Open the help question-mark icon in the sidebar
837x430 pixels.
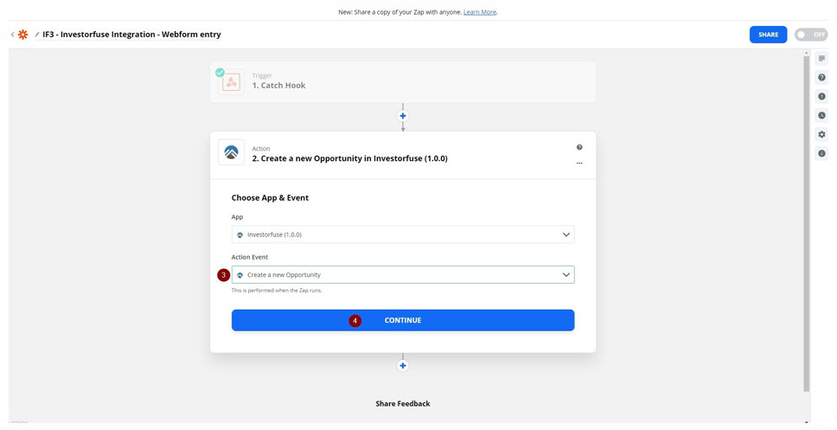(821, 78)
